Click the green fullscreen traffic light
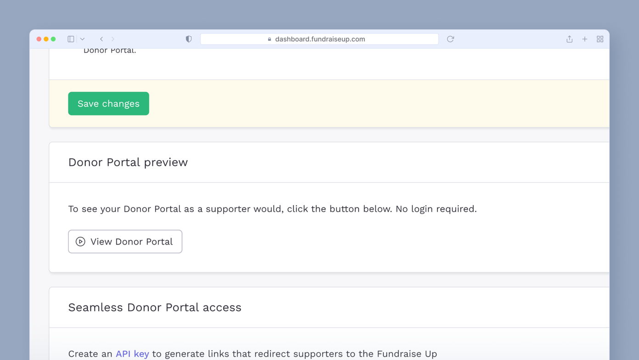The image size is (639, 360). 54,39
